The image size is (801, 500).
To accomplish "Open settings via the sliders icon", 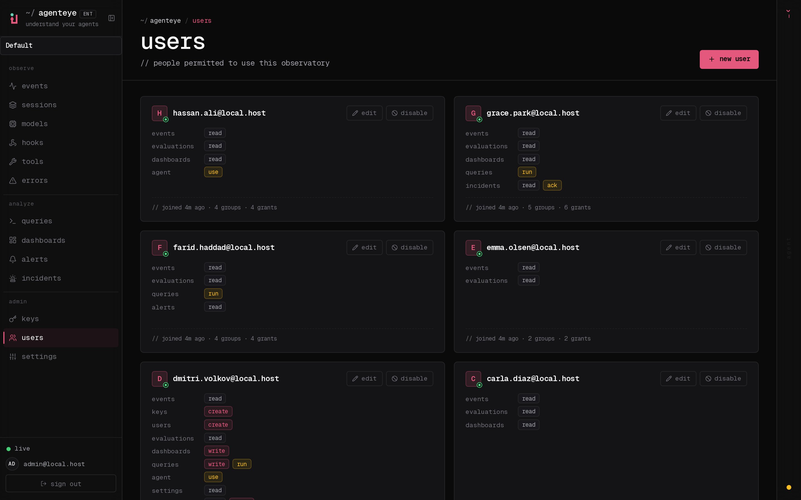I will (13, 356).
